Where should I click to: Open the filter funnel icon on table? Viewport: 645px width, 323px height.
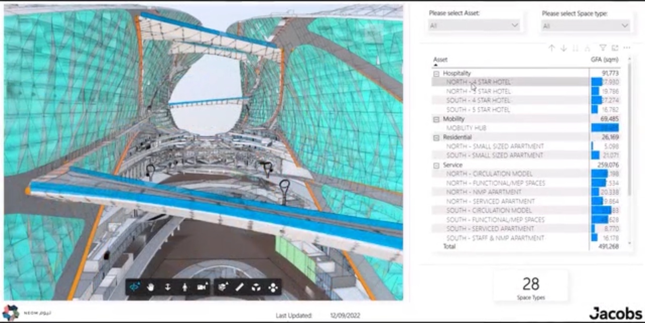pyautogui.click(x=603, y=48)
